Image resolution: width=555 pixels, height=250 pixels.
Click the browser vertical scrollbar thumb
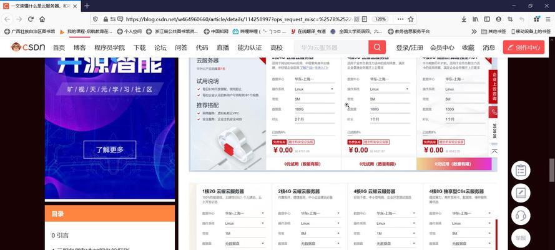tap(552, 171)
